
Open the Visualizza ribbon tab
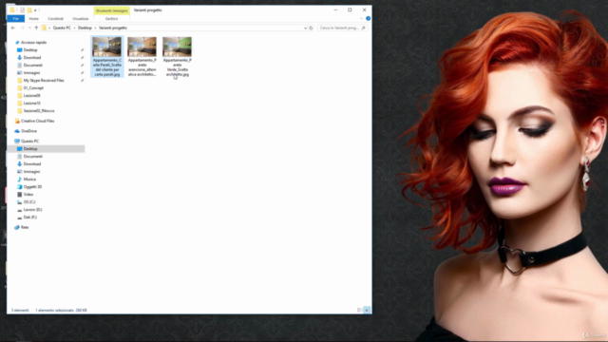(80, 19)
